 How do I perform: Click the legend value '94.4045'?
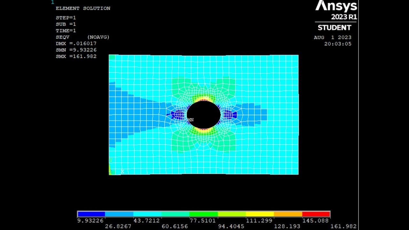tap(231, 226)
